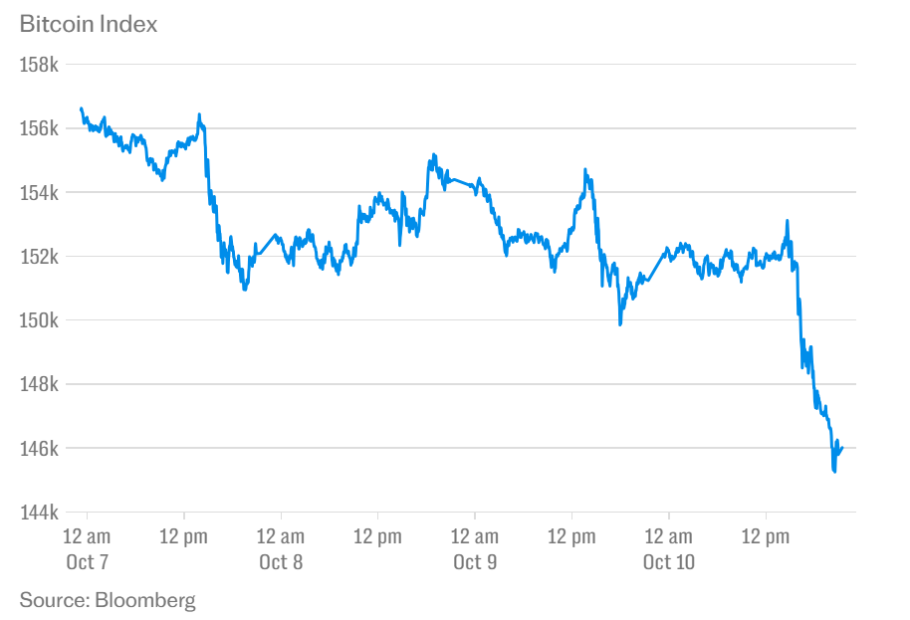Image resolution: width=910 pixels, height=620 pixels.
Task: Click the 12 am label above Oct 9
Action: pyautogui.click(x=475, y=538)
